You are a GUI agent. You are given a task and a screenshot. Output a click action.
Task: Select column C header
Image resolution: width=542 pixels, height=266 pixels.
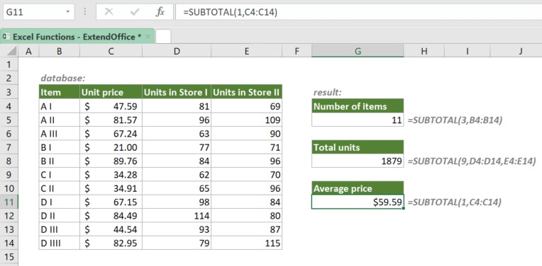[x=111, y=52]
